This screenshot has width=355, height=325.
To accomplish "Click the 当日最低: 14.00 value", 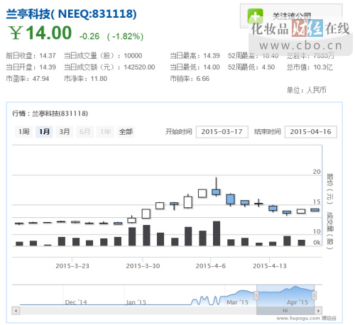I will point(195,67).
